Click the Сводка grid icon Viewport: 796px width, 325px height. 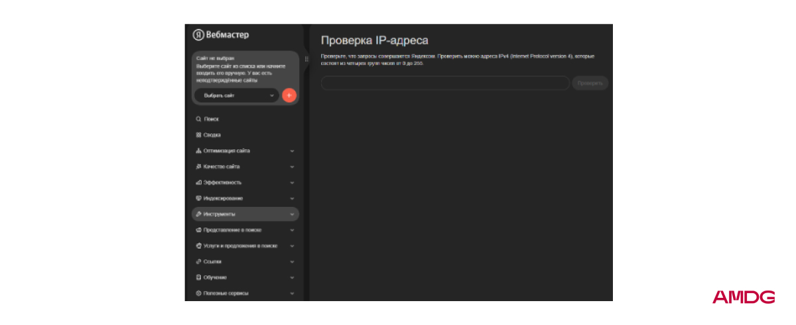pyautogui.click(x=198, y=135)
